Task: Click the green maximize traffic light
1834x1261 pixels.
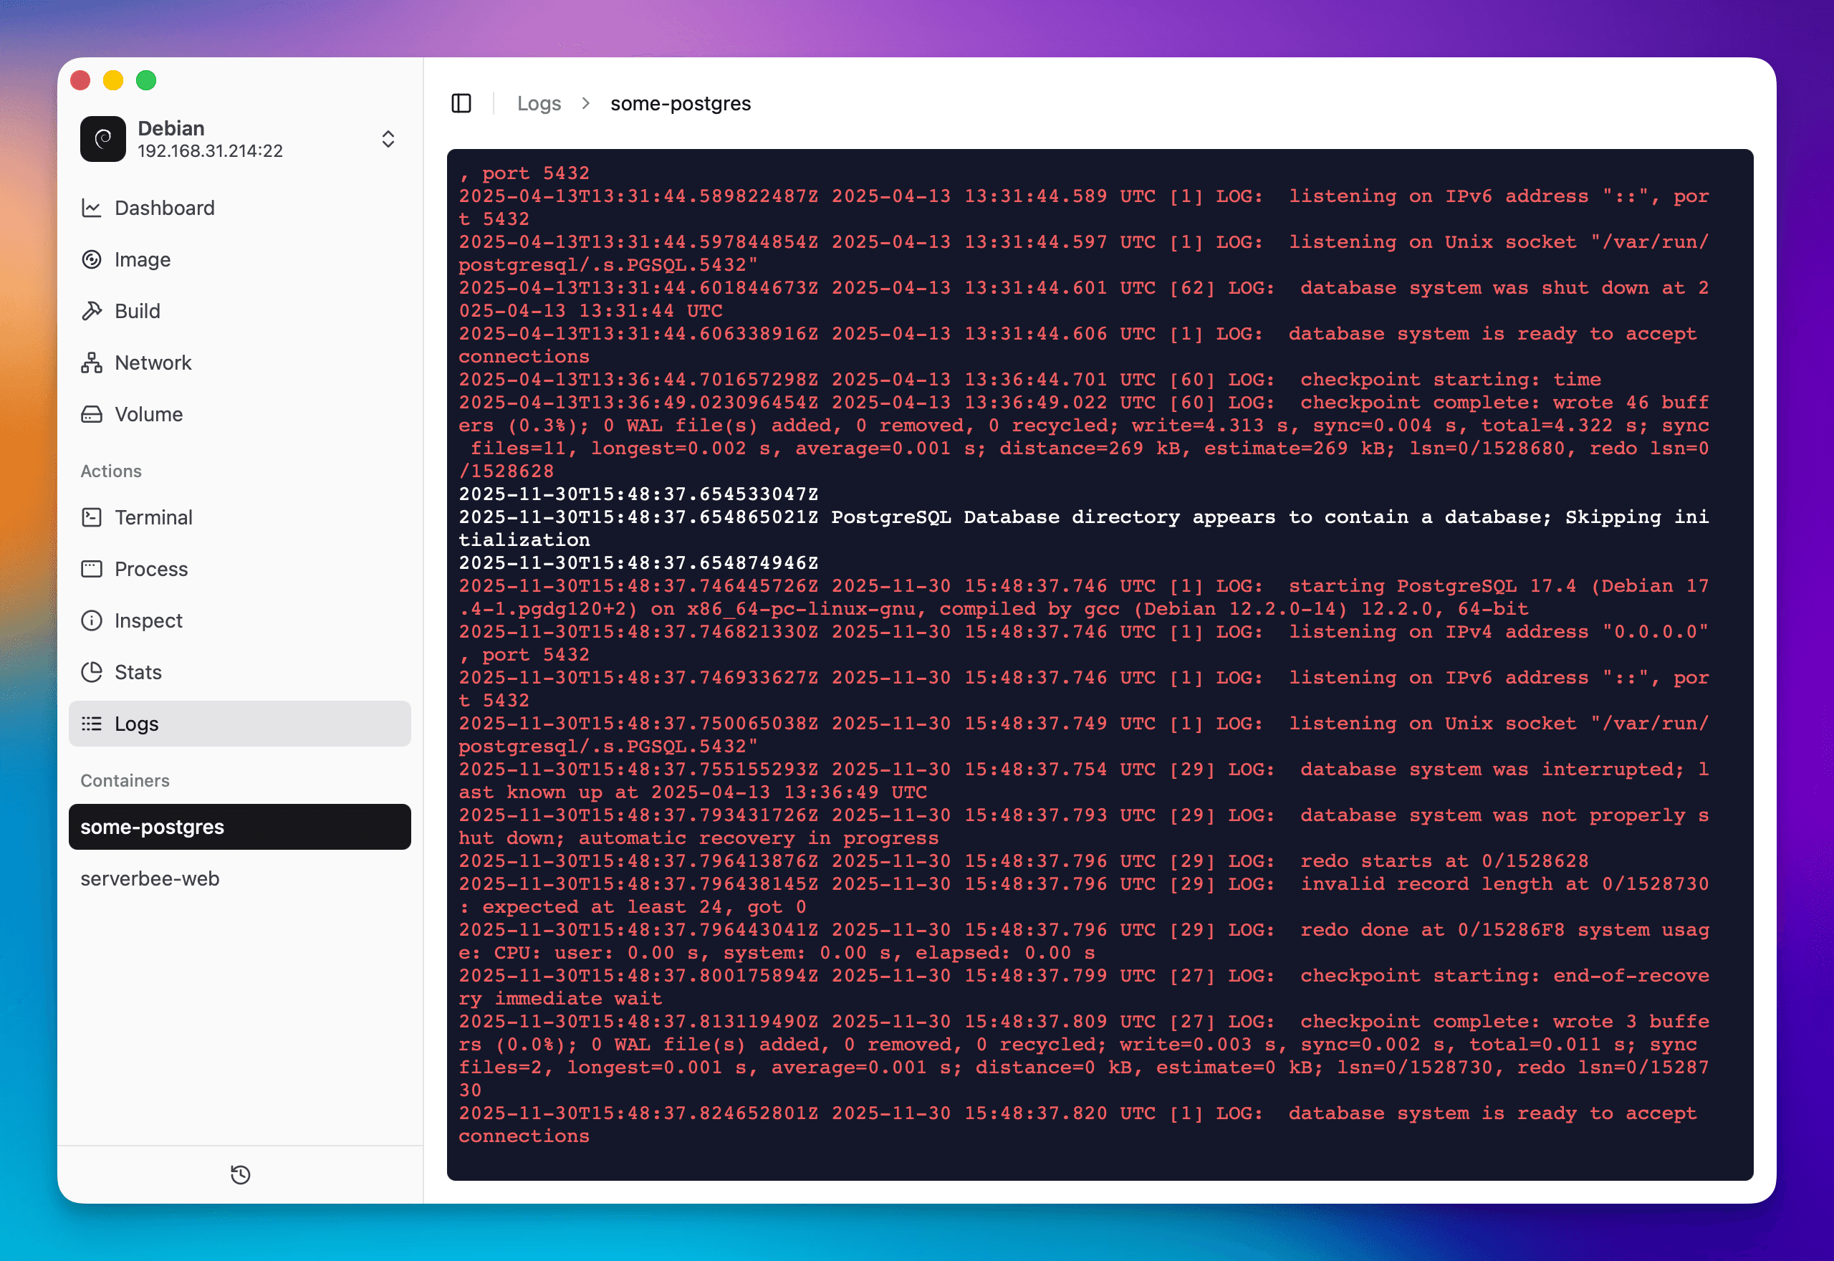Action: pyautogui.click(x=146, y=80)
